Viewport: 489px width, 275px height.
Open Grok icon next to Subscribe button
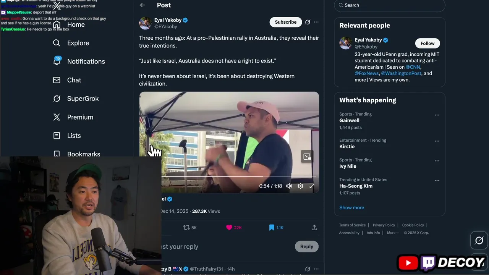[308, 22]
